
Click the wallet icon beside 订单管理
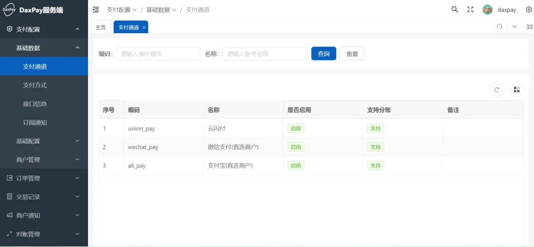point(9,178)
